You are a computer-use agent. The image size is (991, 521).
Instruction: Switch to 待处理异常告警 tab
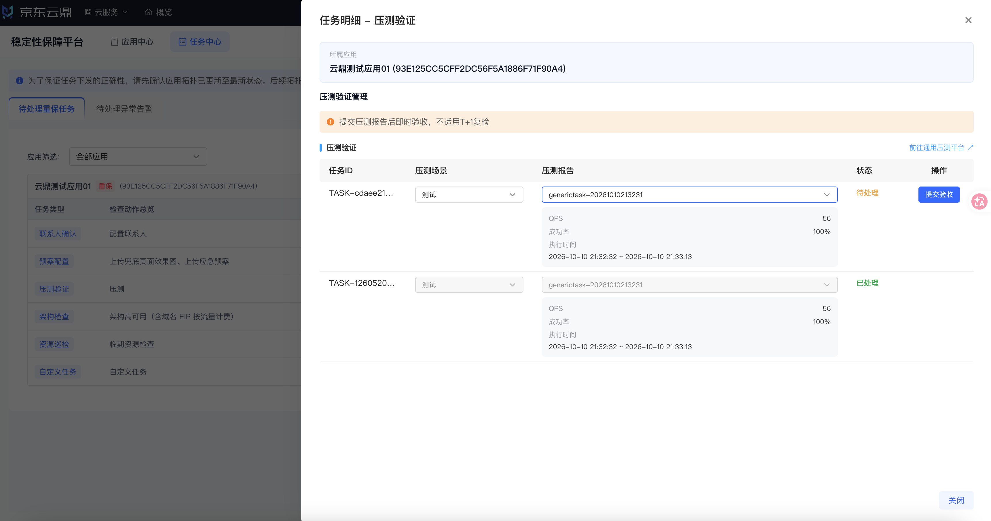[124, 109]
